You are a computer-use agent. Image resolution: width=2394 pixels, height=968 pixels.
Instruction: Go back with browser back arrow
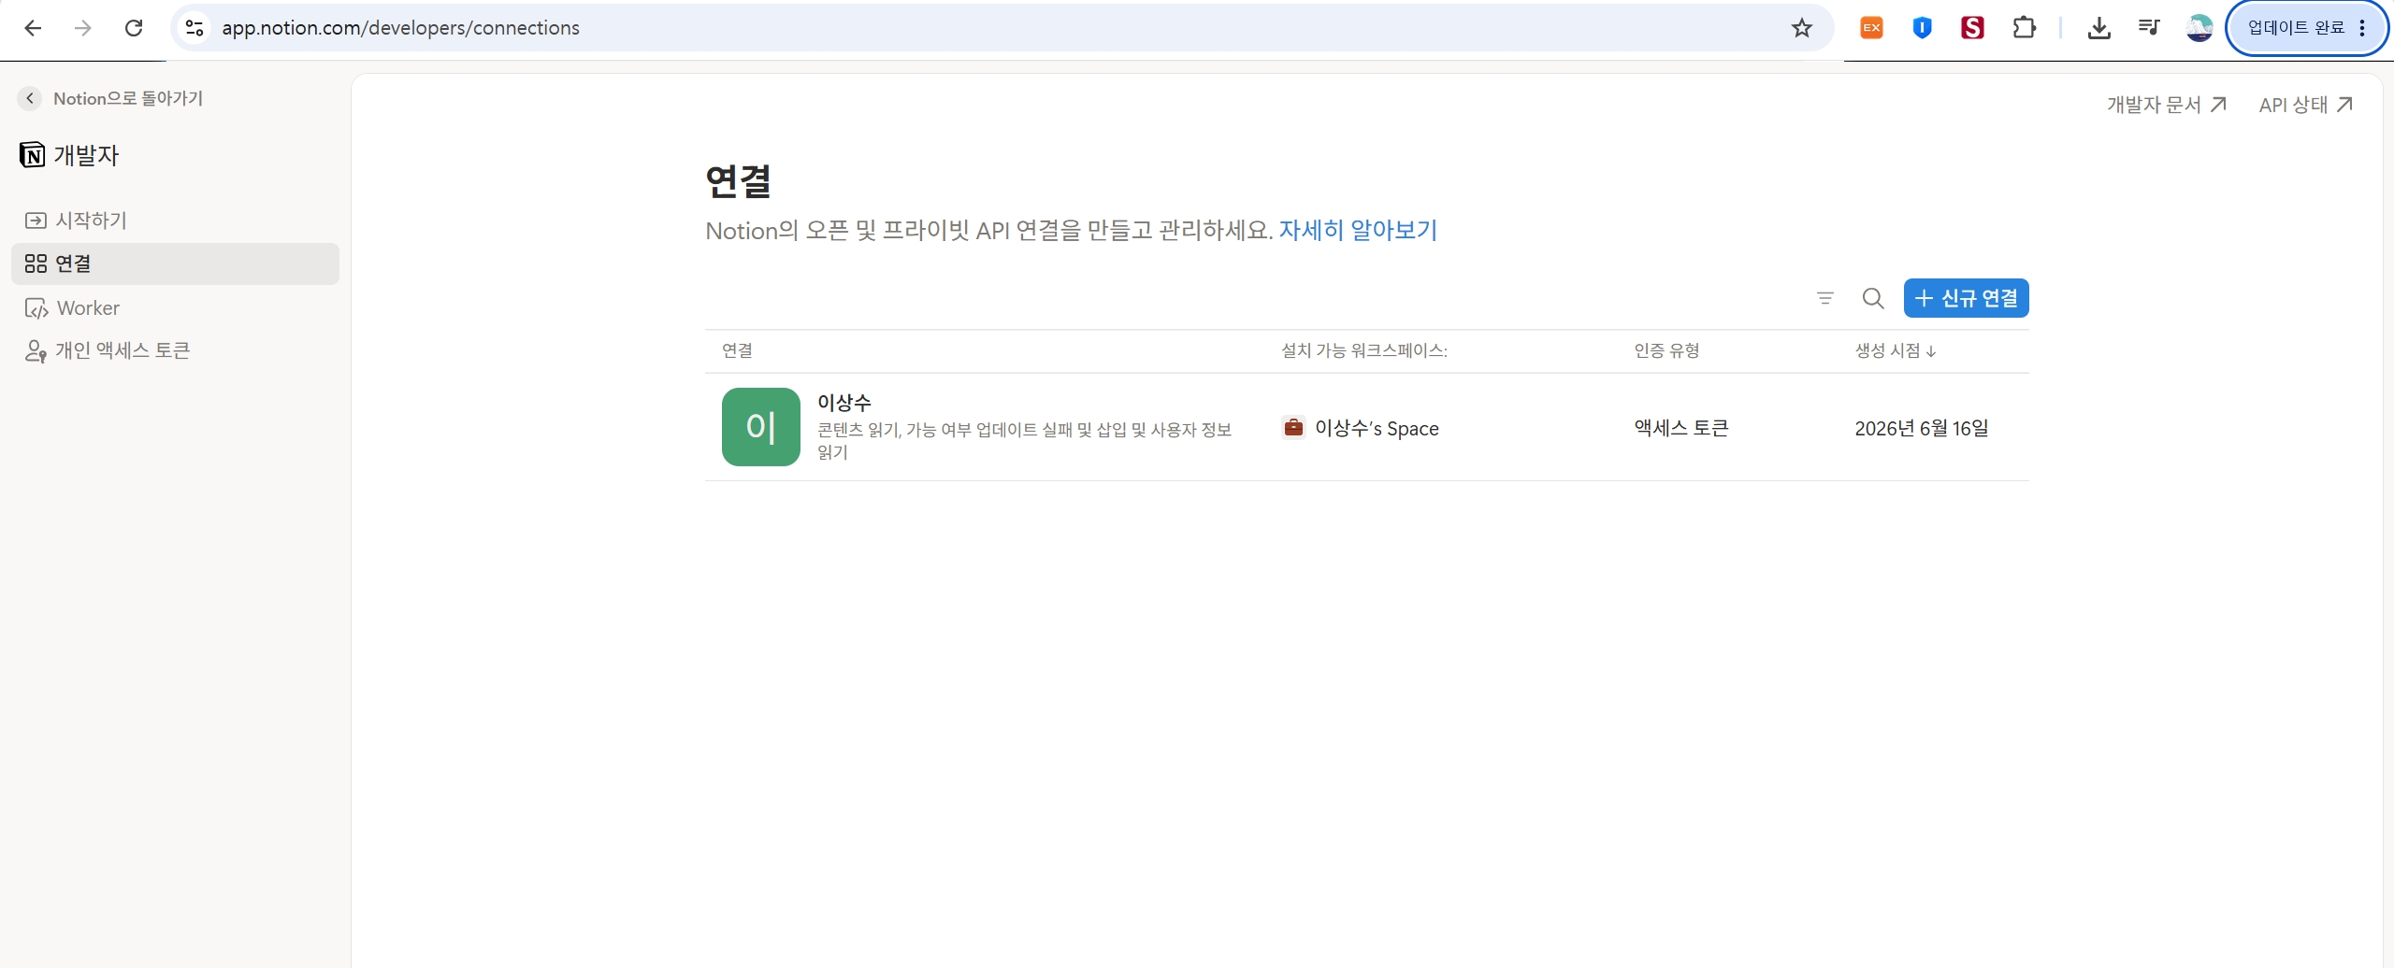coord(33,28)
